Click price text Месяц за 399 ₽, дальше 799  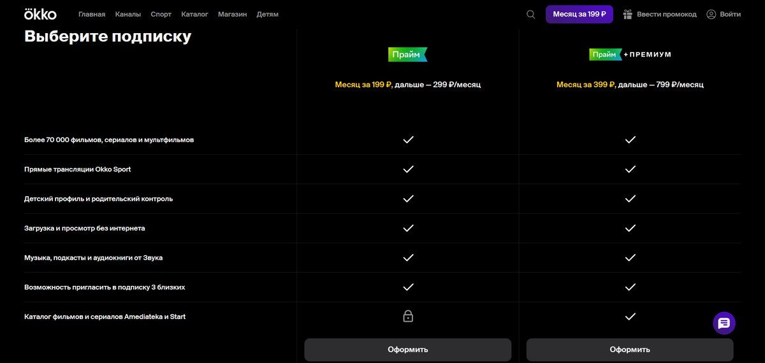[x=630, y=84]
